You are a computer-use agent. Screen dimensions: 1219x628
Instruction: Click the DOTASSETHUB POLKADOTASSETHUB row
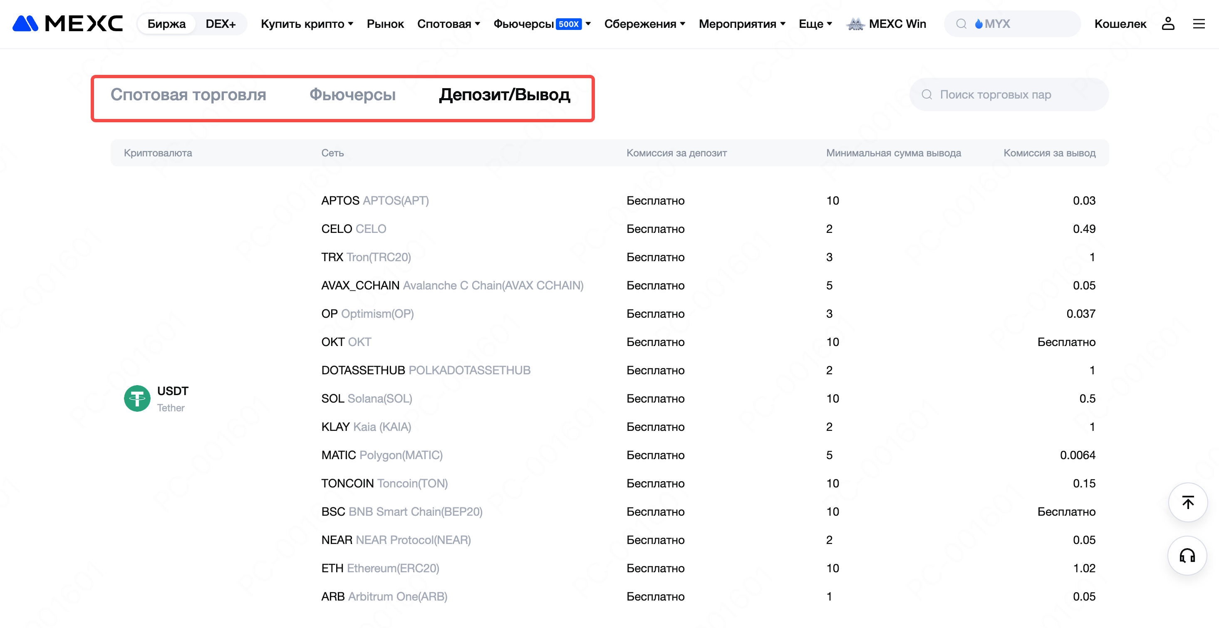click(x=709, y=370)
